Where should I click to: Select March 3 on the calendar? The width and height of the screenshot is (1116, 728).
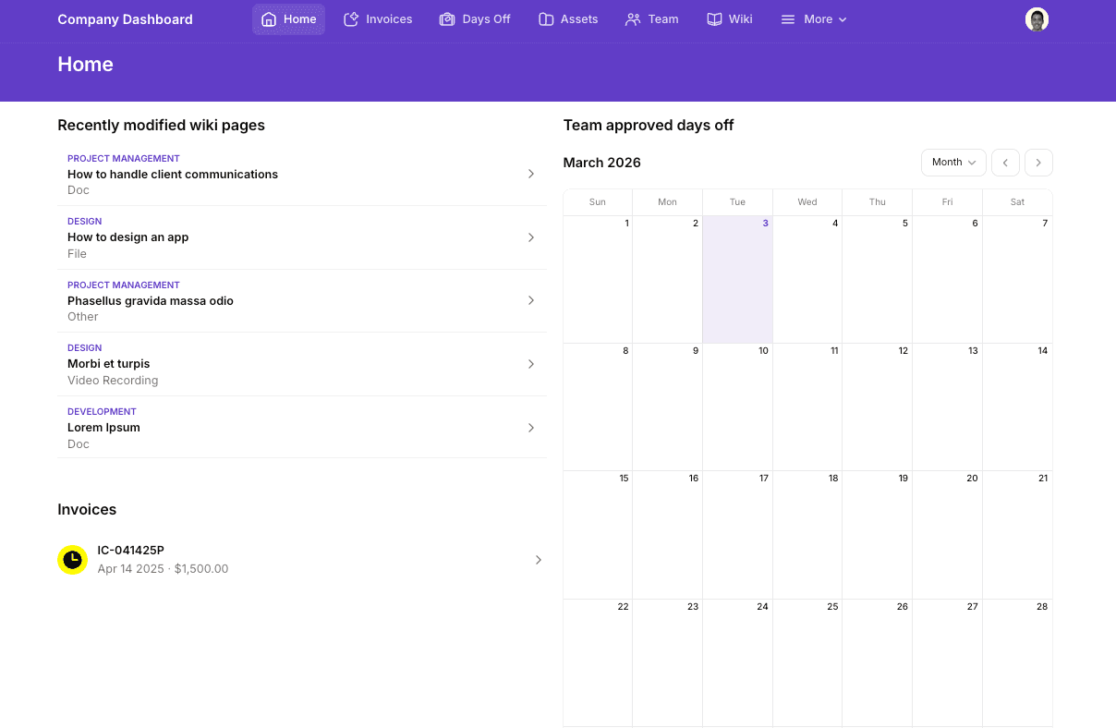click(x=737, y=277)
